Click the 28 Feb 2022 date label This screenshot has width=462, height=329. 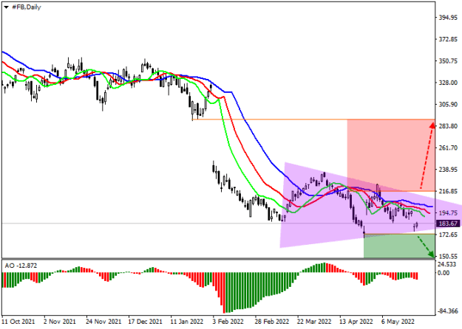[x=272, y=322]
